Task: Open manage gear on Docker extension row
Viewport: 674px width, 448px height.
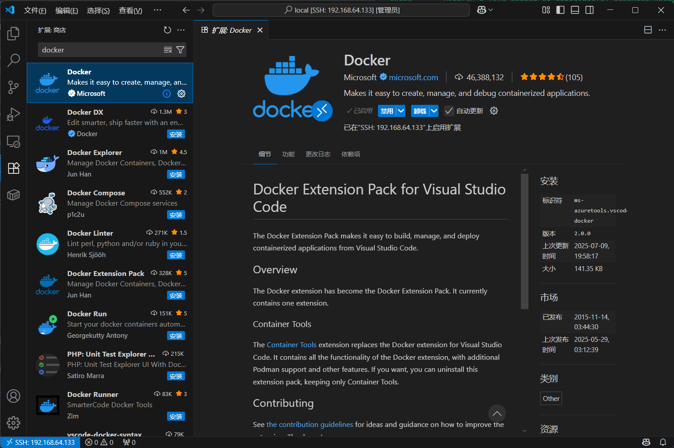Action: pyautogui.click(x=181, y=94)
